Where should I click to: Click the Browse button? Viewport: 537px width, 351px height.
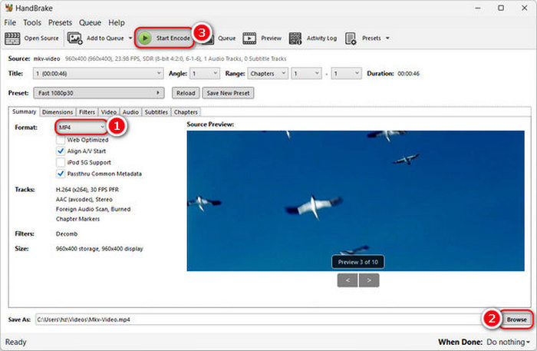tap(516, 319)
